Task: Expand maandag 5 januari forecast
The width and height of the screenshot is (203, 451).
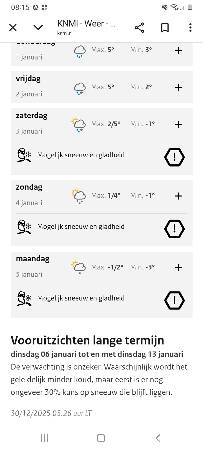Action: pos(178,267)
